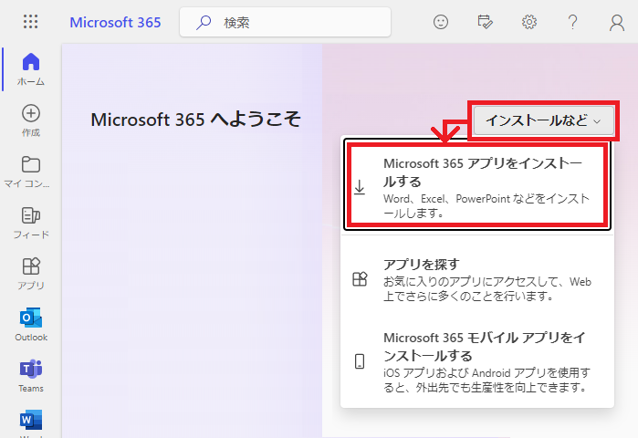The height and width of the screenshot is (438, 638).
Task: Open the feedback smiley icon
Action: (x=441, y=22)
